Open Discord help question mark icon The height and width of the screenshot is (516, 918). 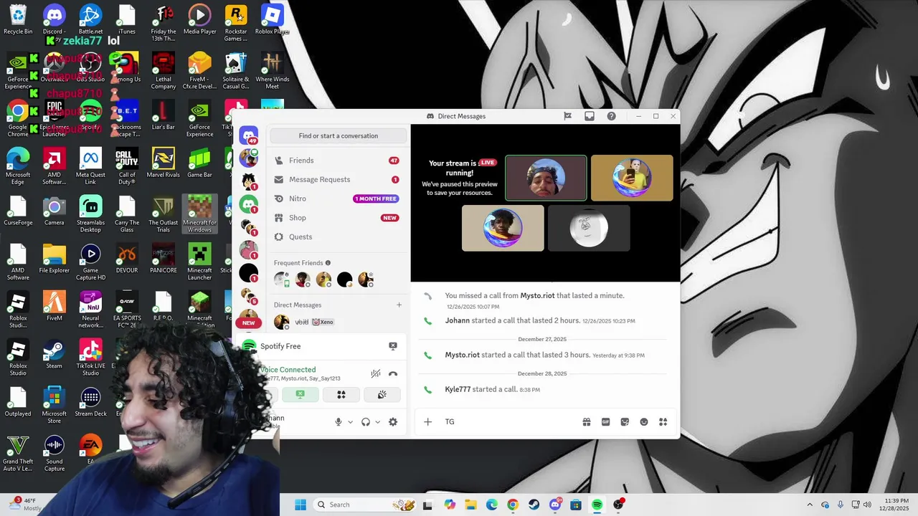(611, 116)
